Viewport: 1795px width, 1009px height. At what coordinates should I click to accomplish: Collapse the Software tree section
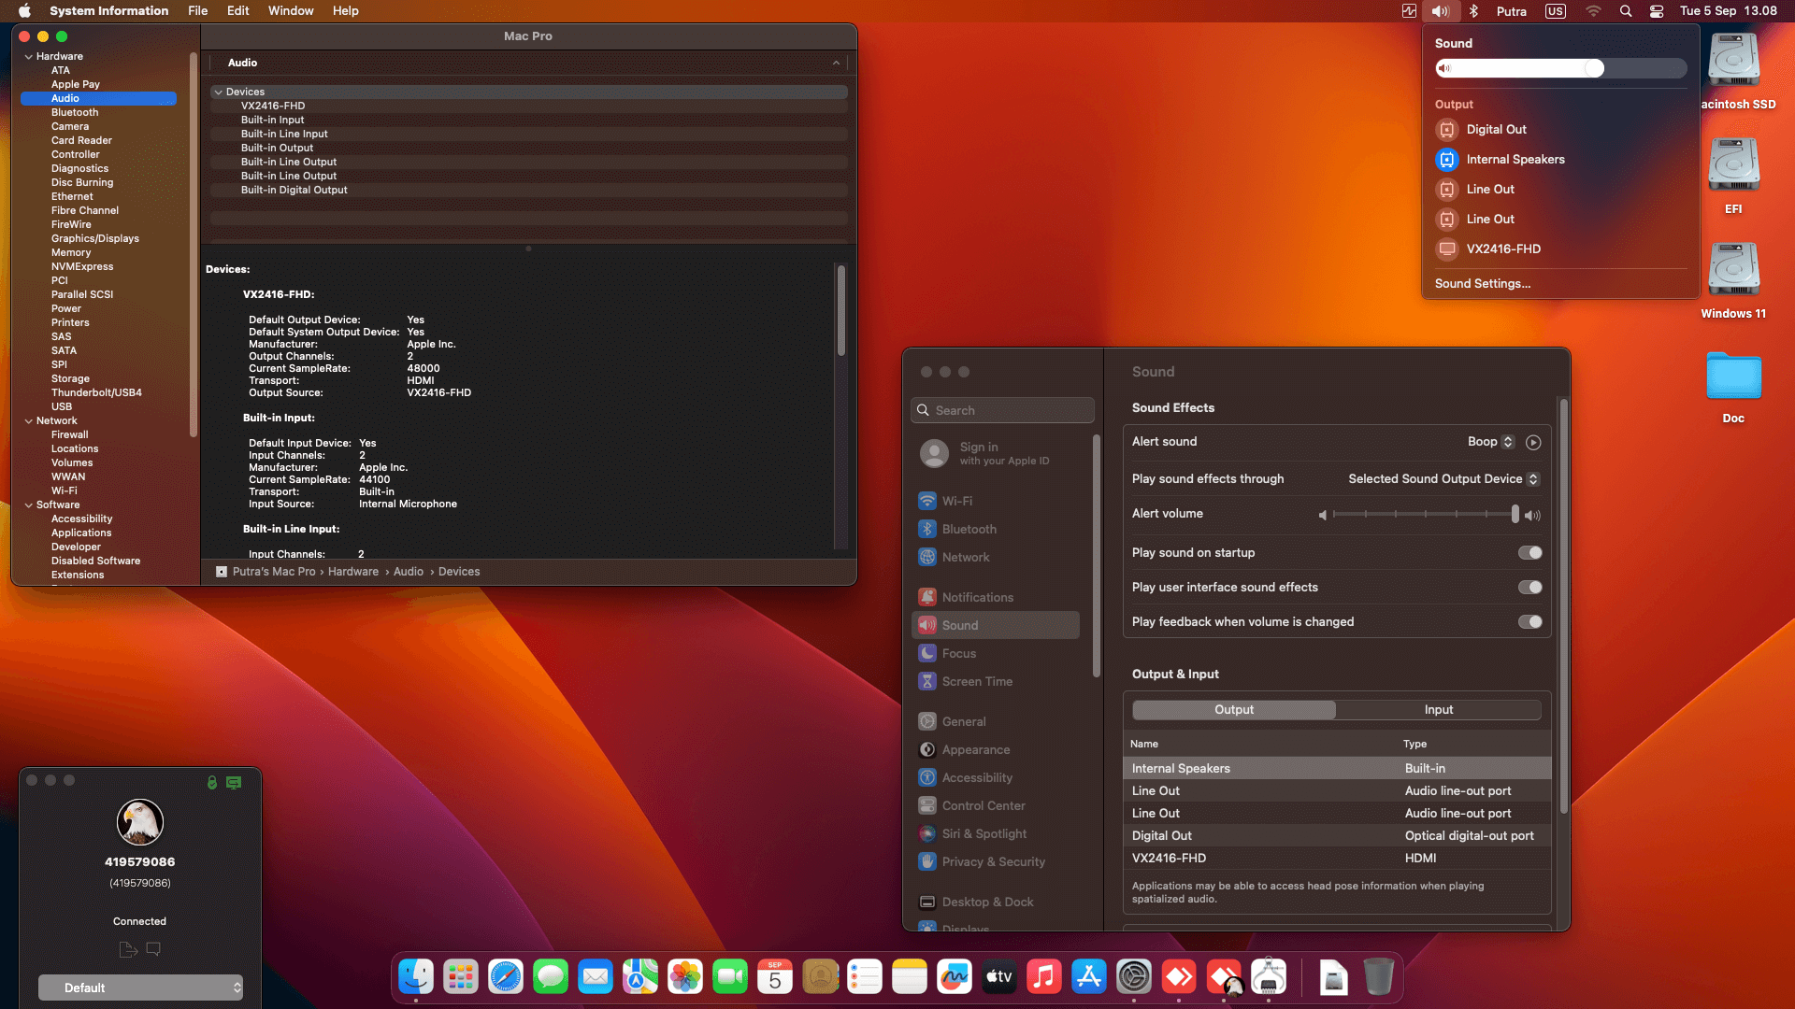[x=29, y=505]
